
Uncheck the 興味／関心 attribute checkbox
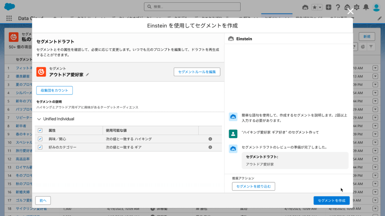(x=40, y=139)
